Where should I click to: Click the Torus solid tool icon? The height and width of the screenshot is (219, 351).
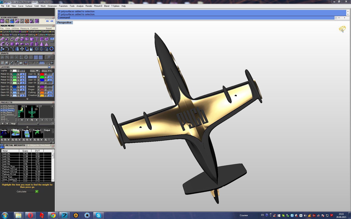[27, 44]
